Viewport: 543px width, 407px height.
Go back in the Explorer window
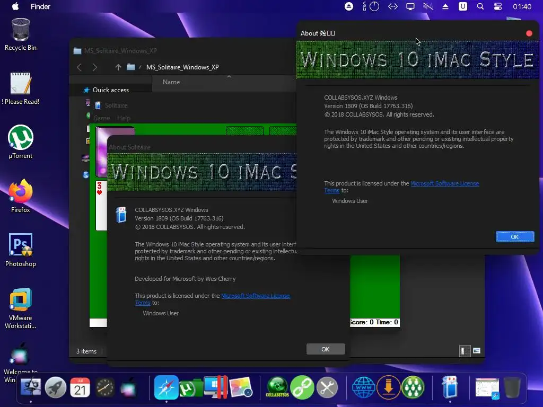tap(80, 67)
